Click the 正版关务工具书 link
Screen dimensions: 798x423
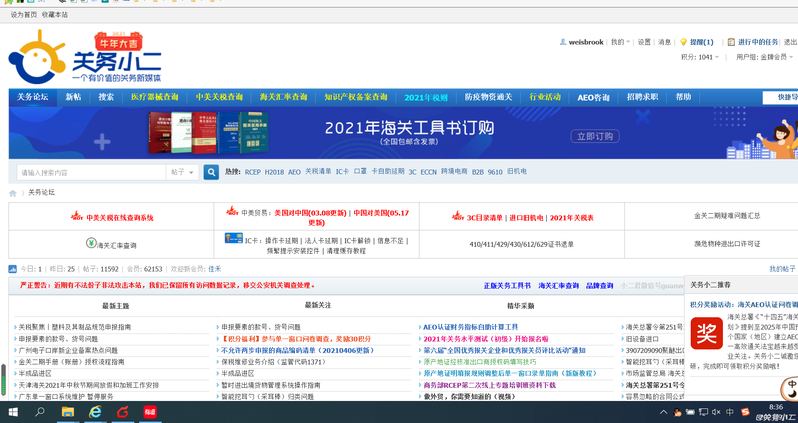507,286
